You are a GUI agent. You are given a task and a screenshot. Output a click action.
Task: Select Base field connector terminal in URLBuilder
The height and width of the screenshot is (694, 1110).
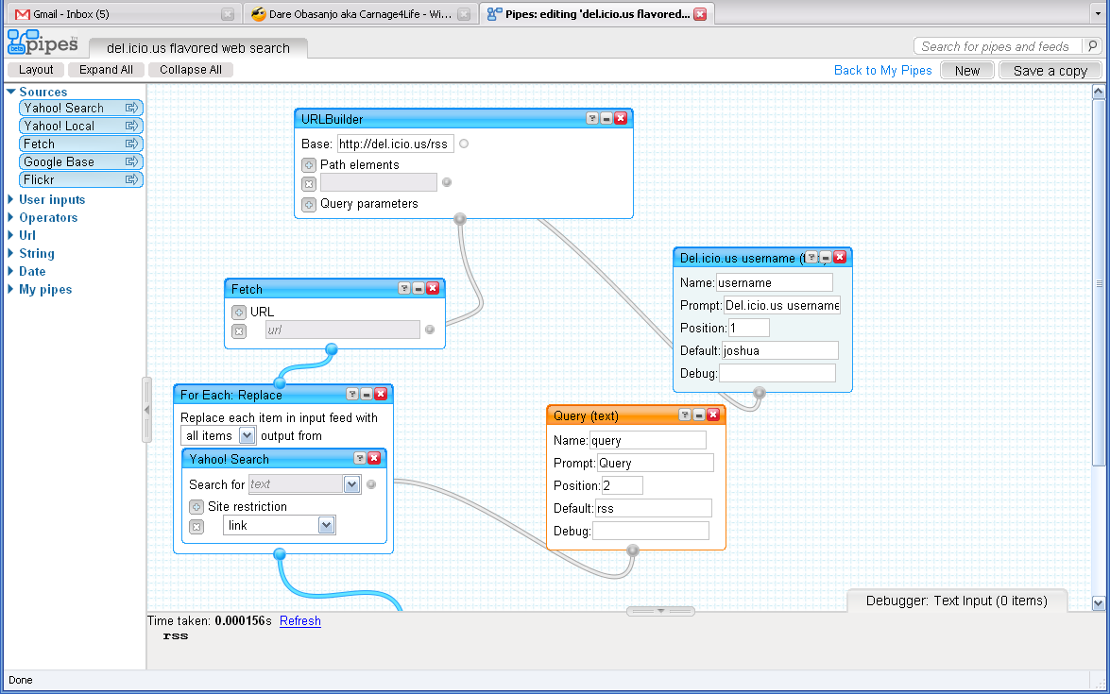464,144
